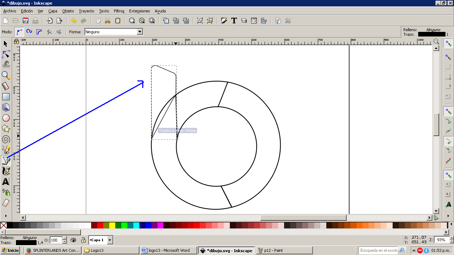Open a document with folder icon
The width and height of the screenshot is (454, 255).
tap(16, 21)
